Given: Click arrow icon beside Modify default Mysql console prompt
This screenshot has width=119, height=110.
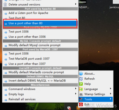Looking at the screenshot, I should pyautogui.click(x=6, y=46).
